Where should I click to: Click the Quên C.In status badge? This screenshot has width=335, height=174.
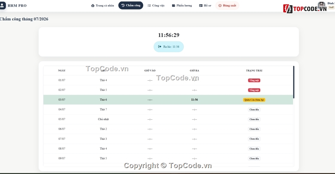click(254, 100)
